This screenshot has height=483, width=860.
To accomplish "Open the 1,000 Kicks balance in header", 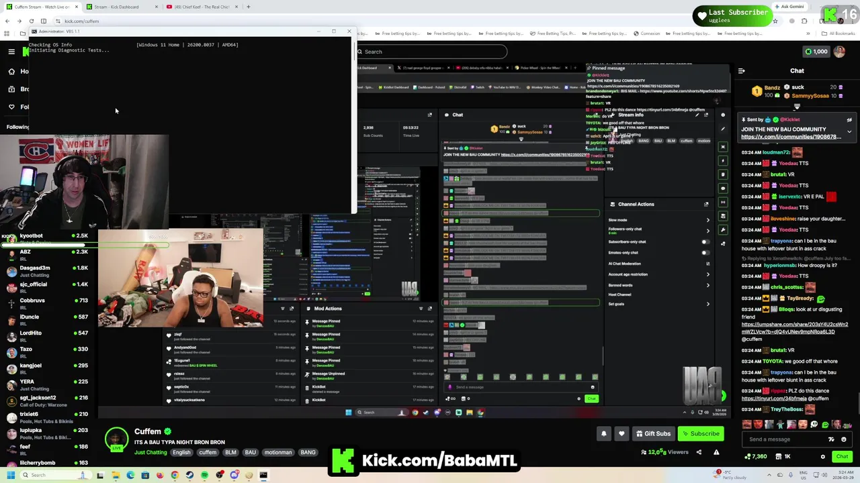I will click(816, 52).
